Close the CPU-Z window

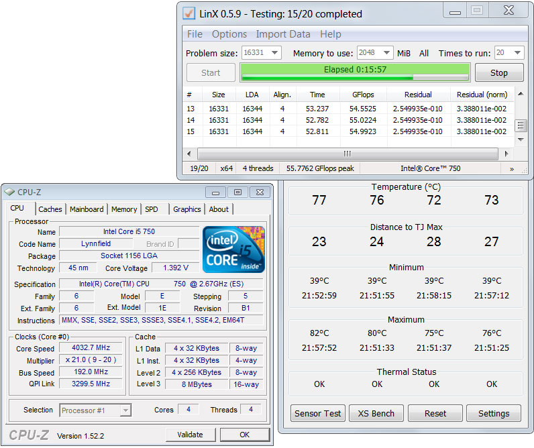coord(260,192)
